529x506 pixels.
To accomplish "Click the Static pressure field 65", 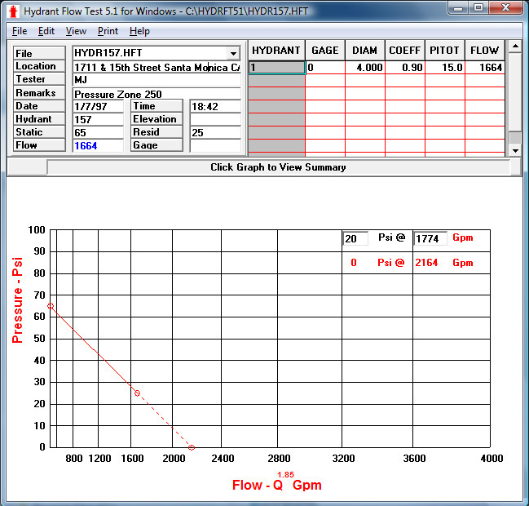I will [x=98, y=132].
